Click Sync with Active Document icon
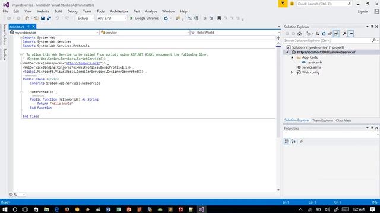Screen dimensions: 380x213 (318, 34)
